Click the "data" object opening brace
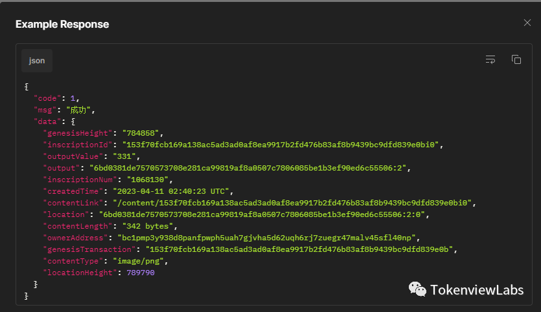 tap(73, 121)
